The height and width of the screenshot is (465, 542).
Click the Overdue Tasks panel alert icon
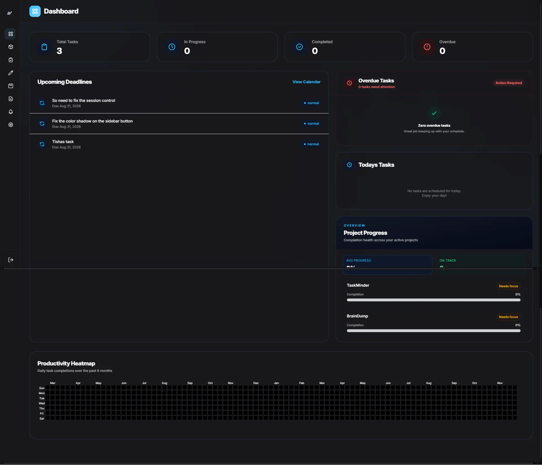pyautogui.click(x=349, y=83)
